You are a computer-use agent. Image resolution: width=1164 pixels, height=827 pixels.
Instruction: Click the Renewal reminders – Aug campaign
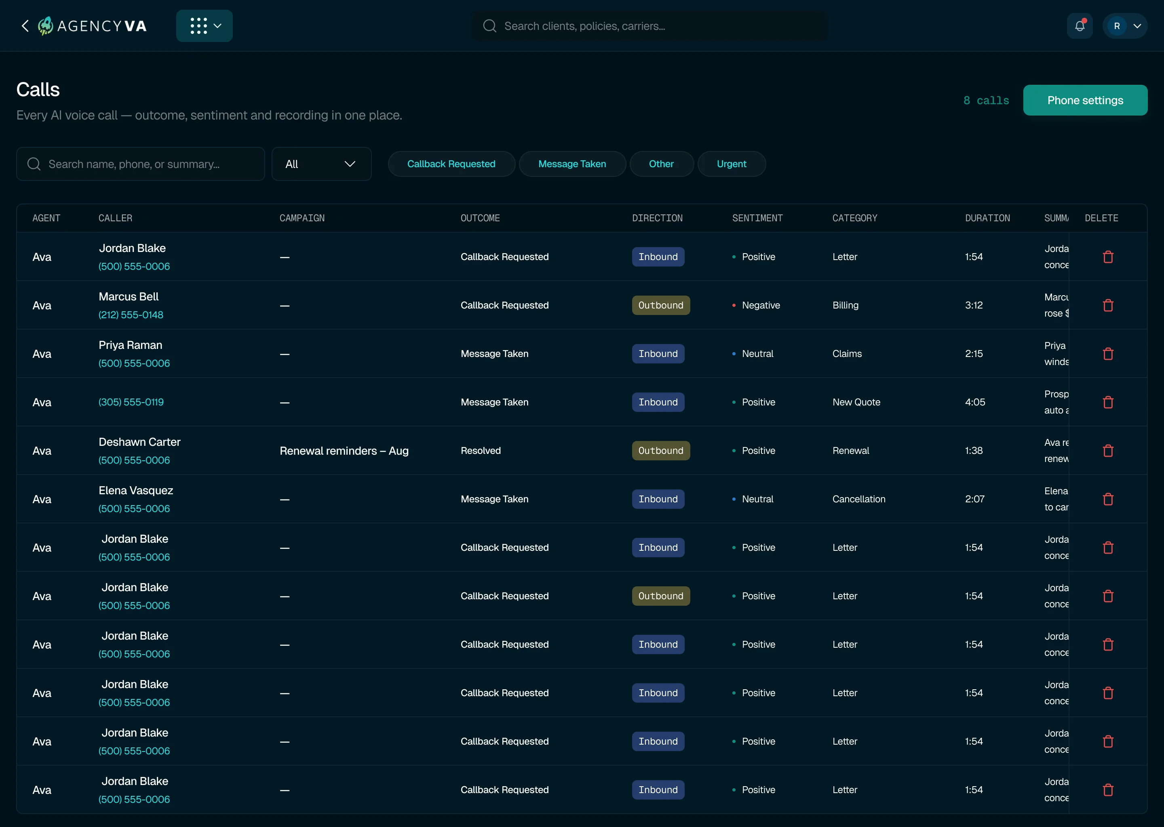click(x=344, y=451)
